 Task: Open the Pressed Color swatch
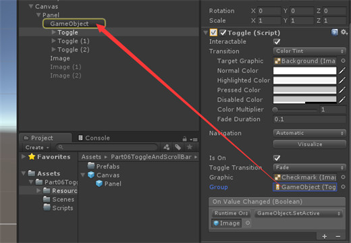point(305,90)
